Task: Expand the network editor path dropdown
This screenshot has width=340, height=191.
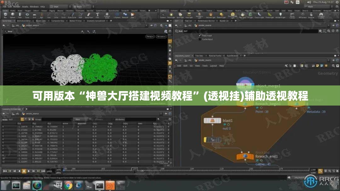Action: point(329,60)
